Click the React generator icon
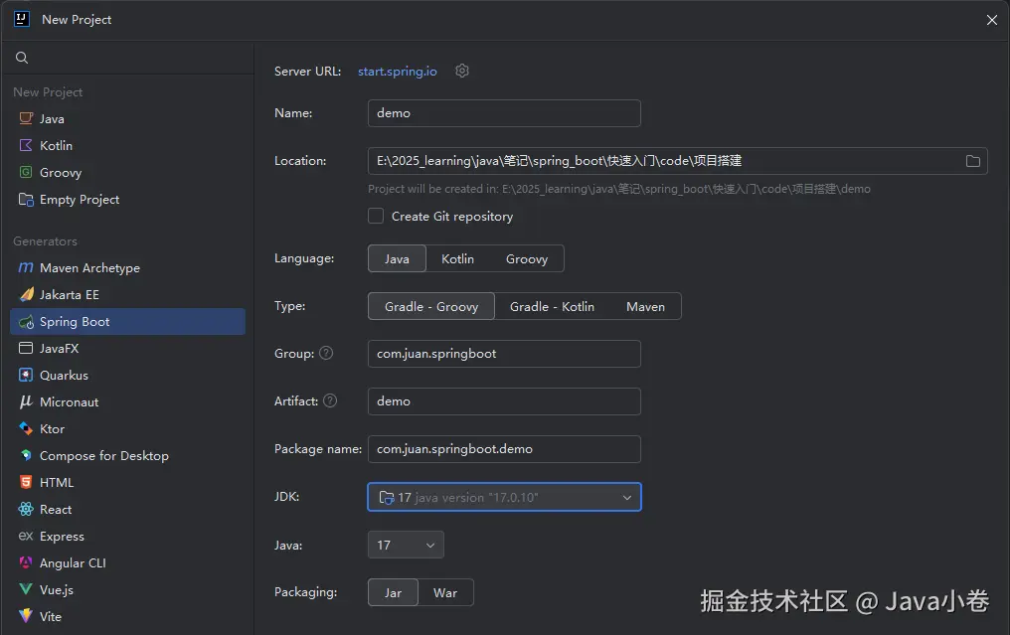The height and width of the screenshot is (635, 1010). click(x=26, y=509)
